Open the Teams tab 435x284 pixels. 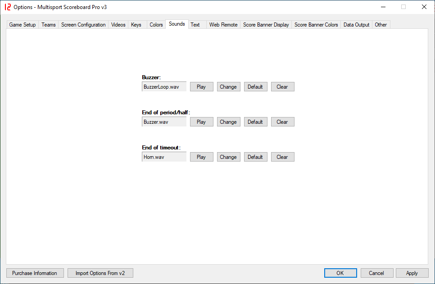coord(49,25)
